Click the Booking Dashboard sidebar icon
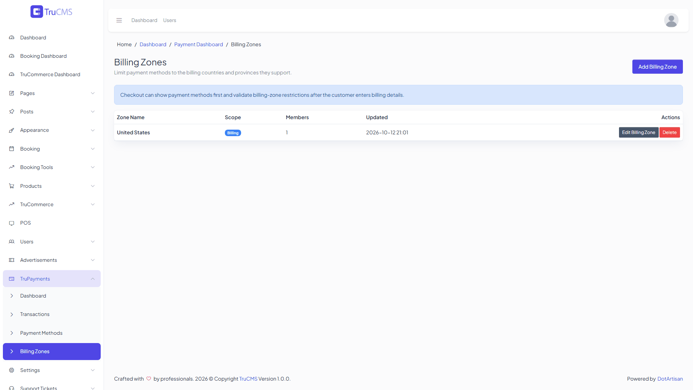This screenshot has width=693, height=390. coord(12,56)
